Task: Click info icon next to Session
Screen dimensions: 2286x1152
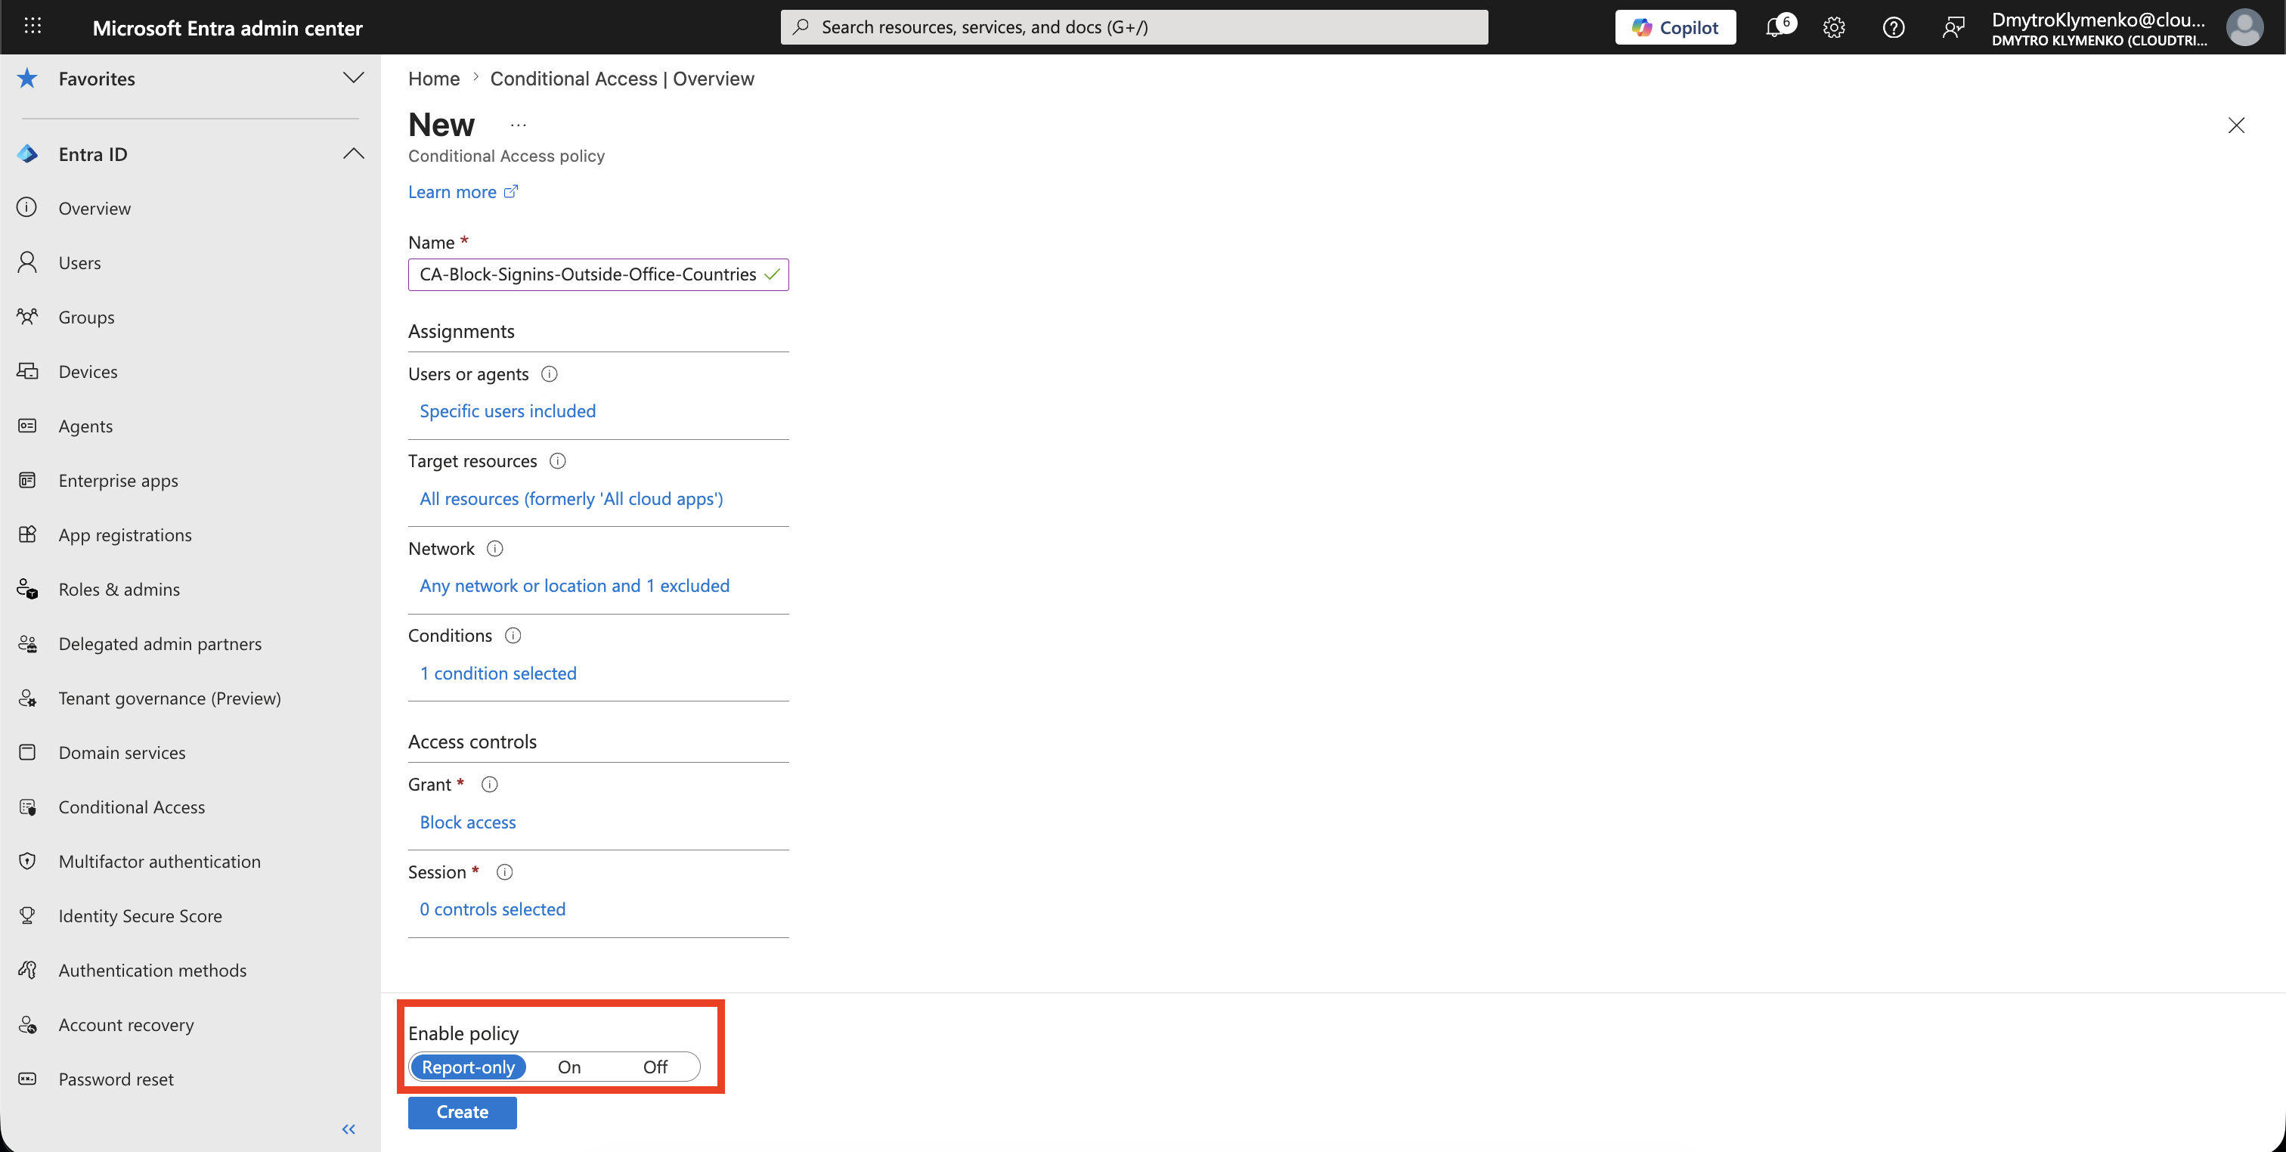Action: (504, 872)
